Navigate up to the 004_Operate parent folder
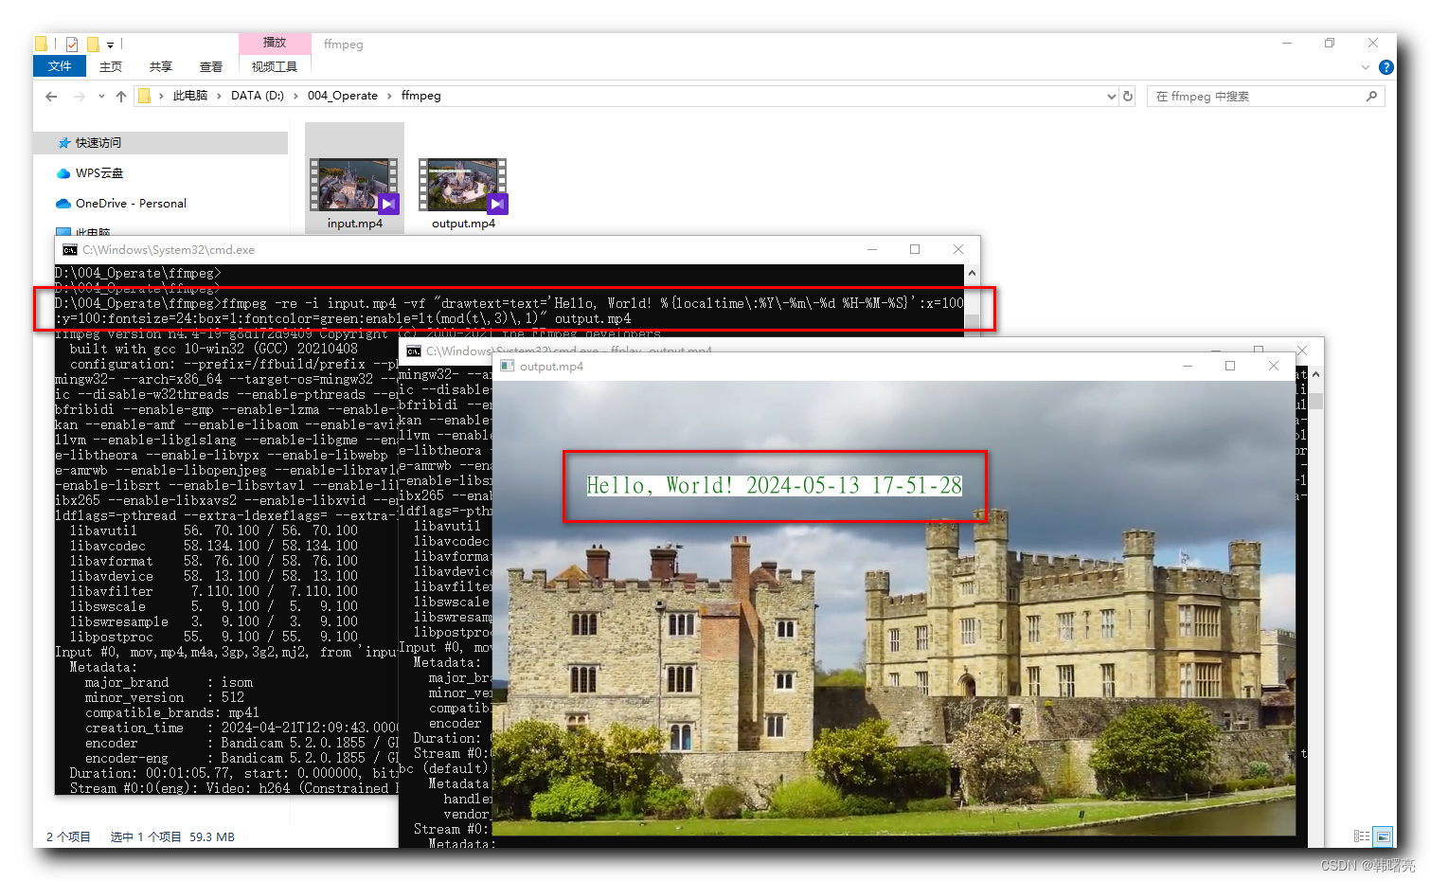 [120, 96]
